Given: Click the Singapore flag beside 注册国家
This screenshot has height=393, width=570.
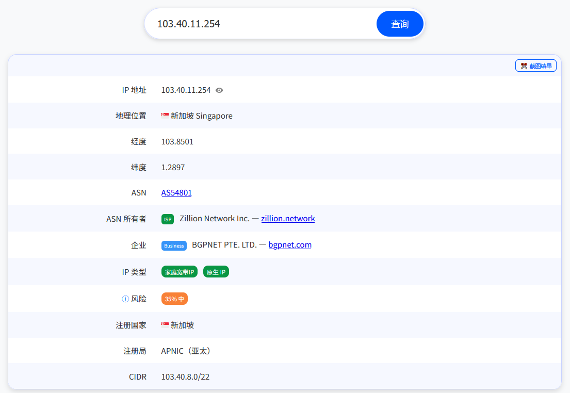Looking at the screenshot, I should (165, 325).
